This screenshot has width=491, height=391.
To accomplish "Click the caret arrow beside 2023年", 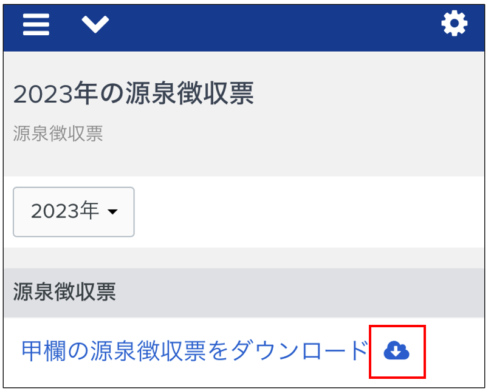I will (x=112, y=212).
